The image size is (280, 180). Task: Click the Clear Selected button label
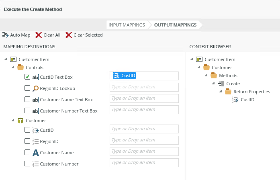[x=88, y=35]
